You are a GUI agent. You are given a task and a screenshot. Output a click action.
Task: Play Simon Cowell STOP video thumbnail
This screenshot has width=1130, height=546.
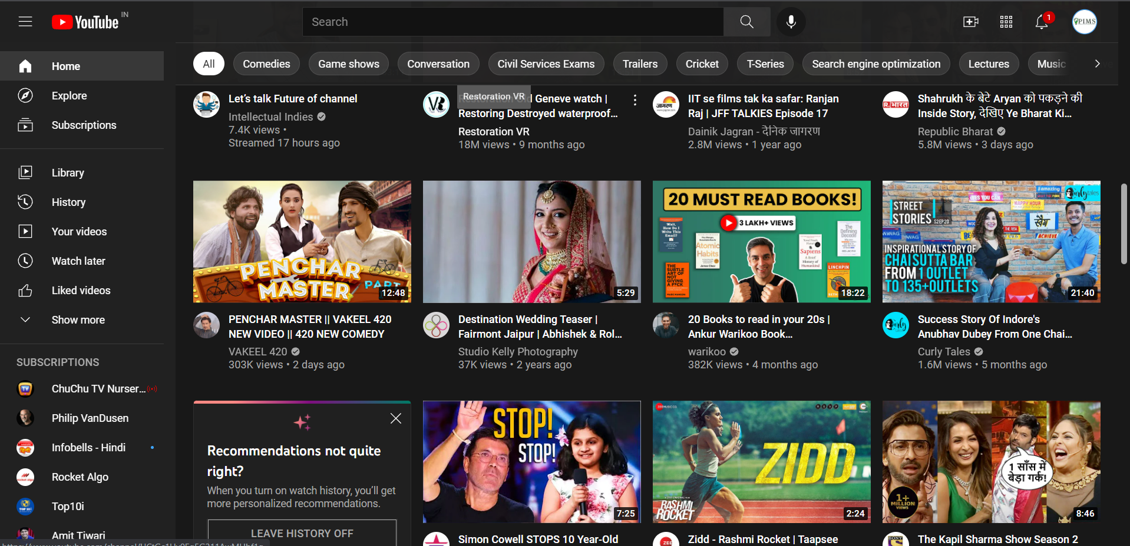pyautogui.click(x=532, y=462)
